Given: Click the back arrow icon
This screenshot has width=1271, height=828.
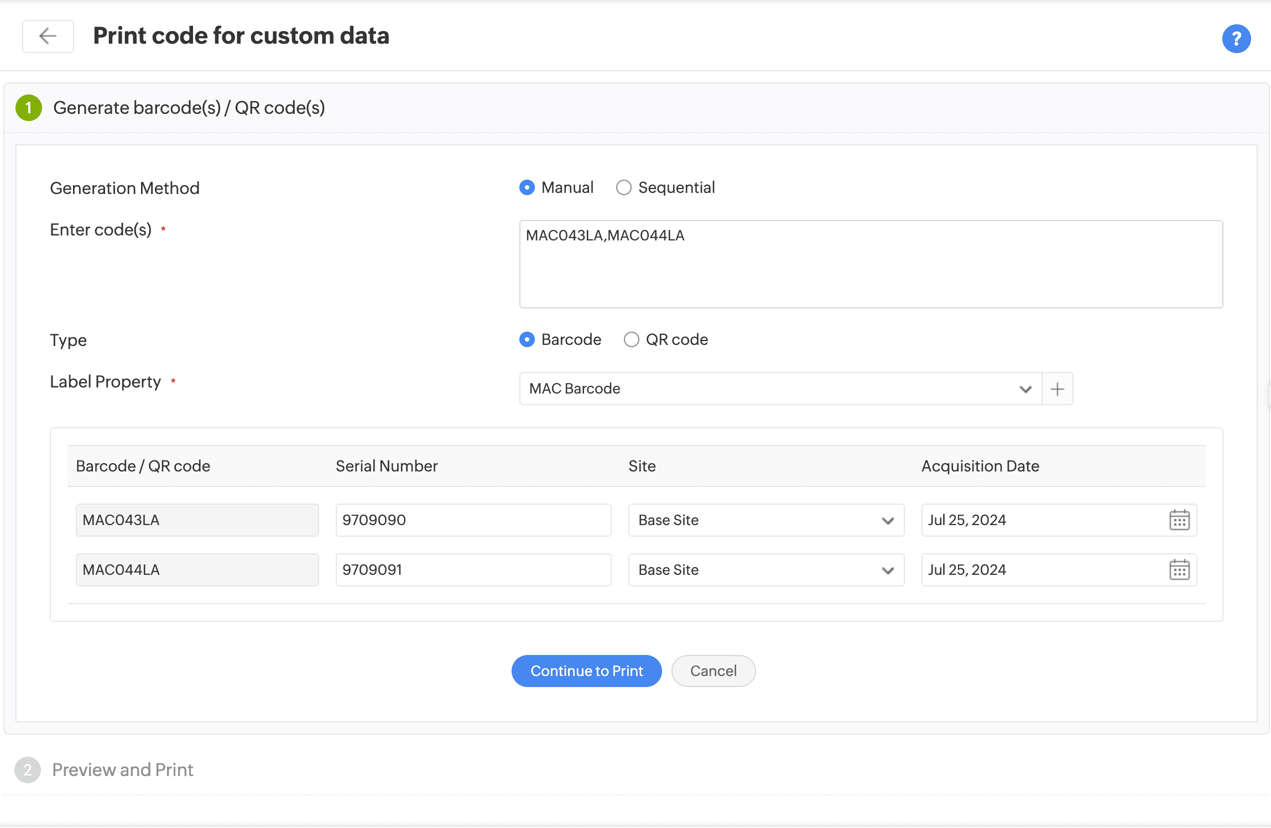Looking at the screenshot, I should [x=48, y=36].
